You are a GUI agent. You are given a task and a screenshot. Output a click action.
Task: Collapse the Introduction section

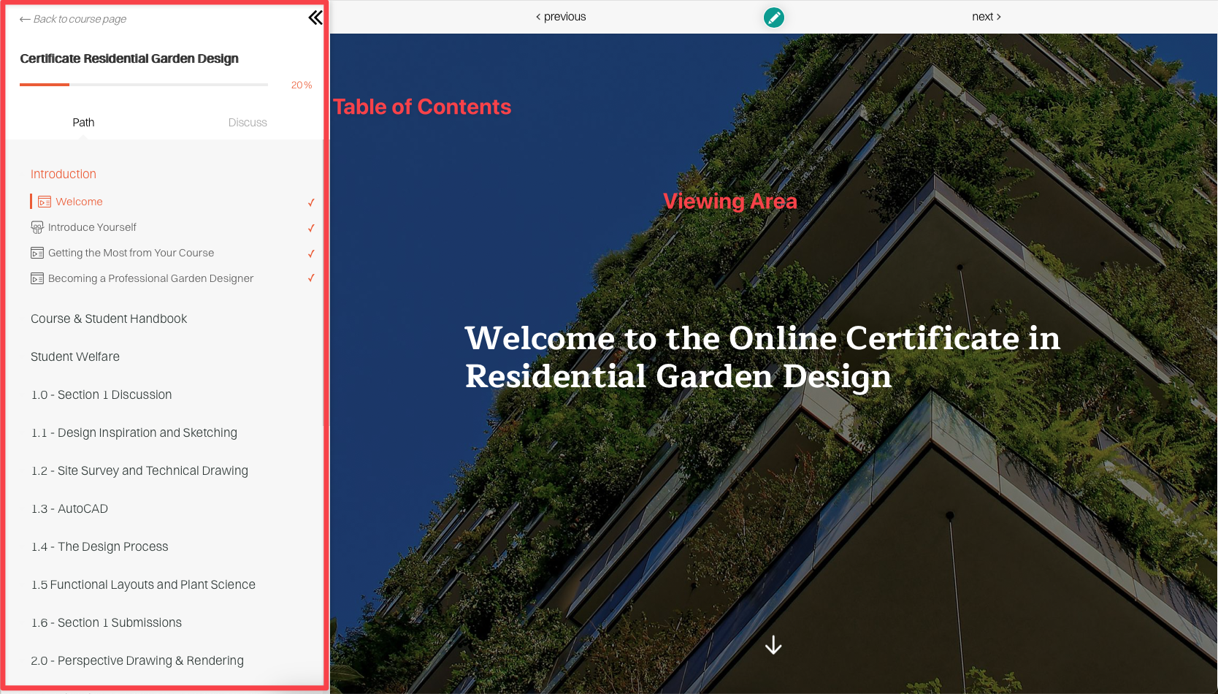(x=64, y=174)
